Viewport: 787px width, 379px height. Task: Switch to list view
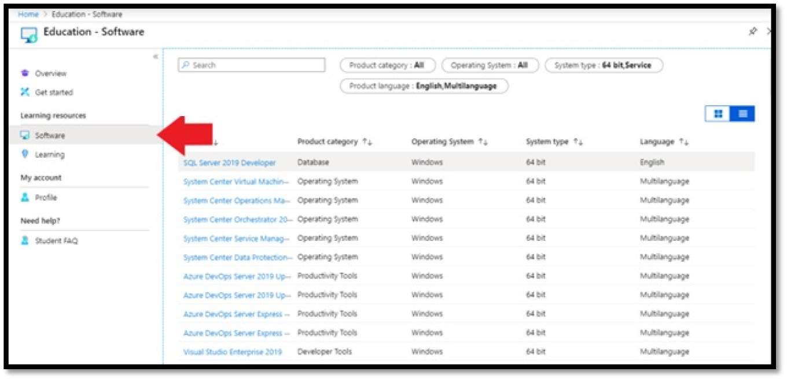tap(743, 113)
